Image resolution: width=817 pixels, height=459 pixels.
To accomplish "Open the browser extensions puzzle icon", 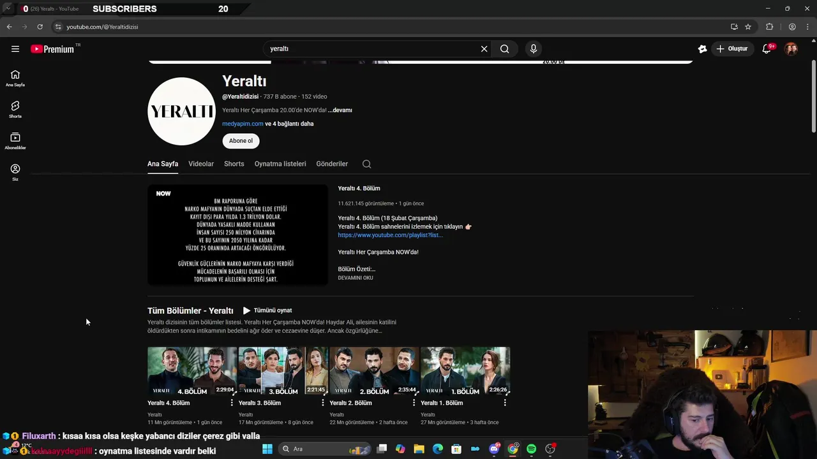I will tap(769, 27).
